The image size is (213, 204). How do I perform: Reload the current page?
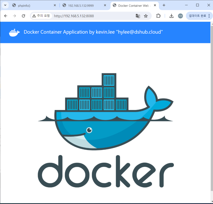(23, 16)
